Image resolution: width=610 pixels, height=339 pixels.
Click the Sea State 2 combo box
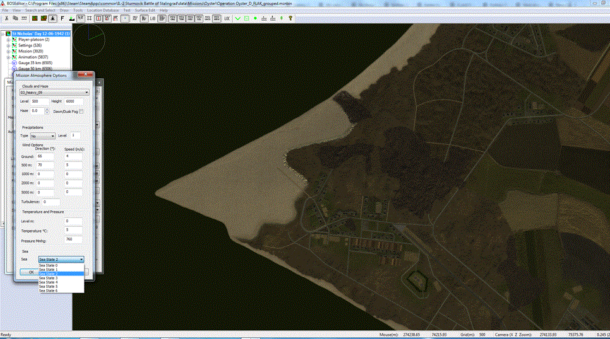tap(61, 259)
